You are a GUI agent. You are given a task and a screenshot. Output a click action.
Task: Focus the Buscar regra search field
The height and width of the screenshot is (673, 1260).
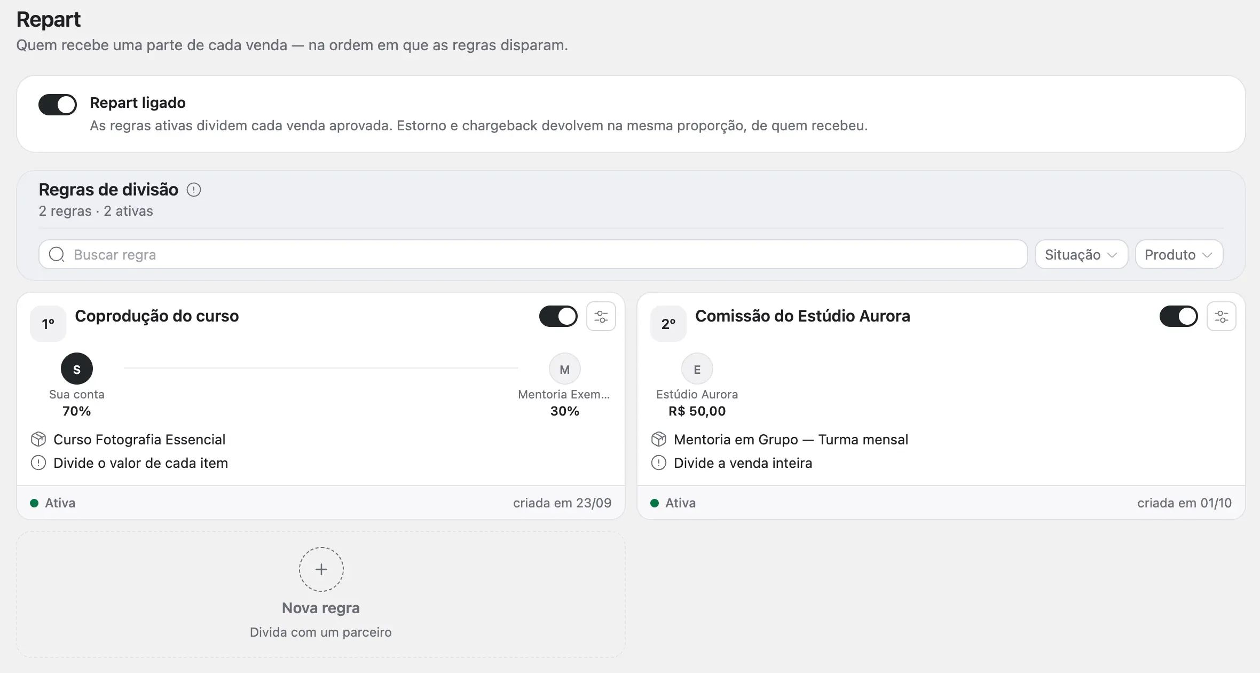point(533,254)
